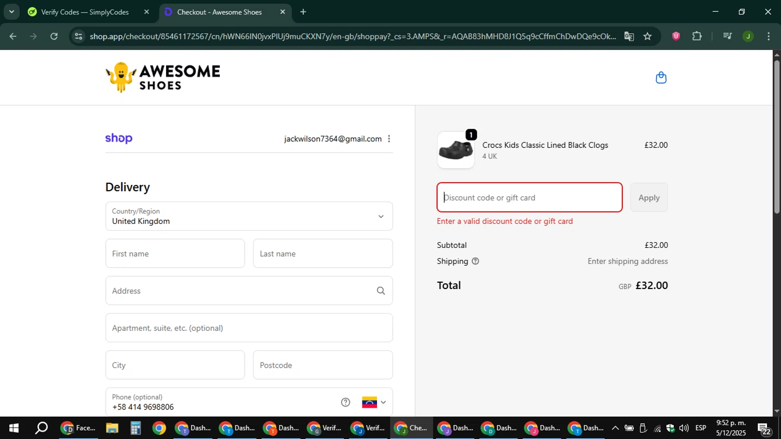Click the search icon in Address field

click(x=381, y=291)
